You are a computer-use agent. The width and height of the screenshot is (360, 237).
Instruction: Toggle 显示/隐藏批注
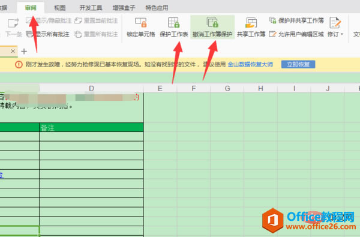pyautogui.click(x=49, y=20)
